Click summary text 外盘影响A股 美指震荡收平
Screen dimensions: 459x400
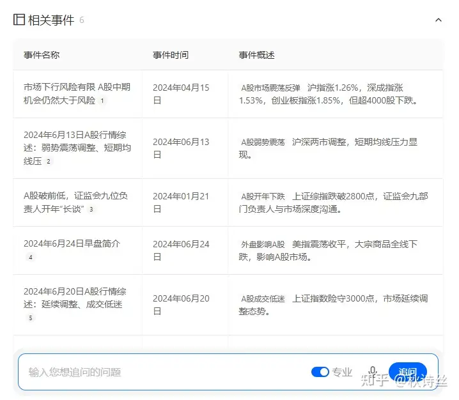[328, 250]
